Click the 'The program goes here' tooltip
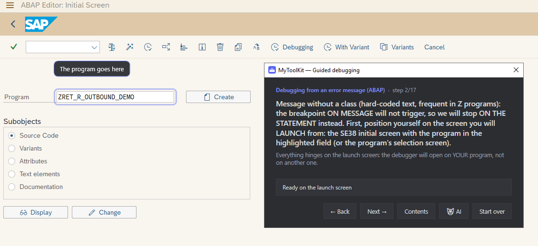 pos(92,69)
